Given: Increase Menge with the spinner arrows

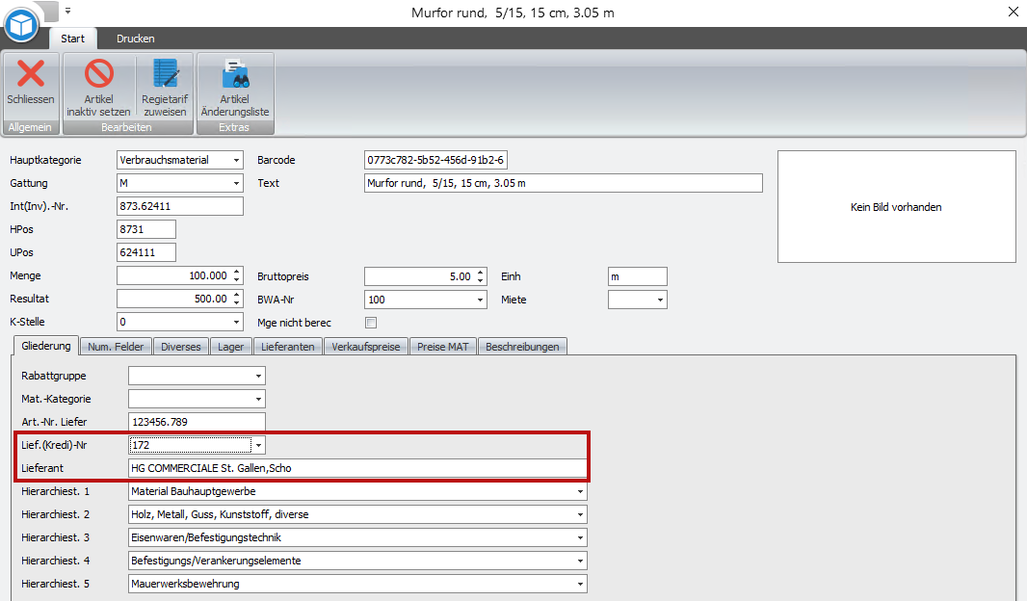Looking at the screenshot, I should 236,274.
